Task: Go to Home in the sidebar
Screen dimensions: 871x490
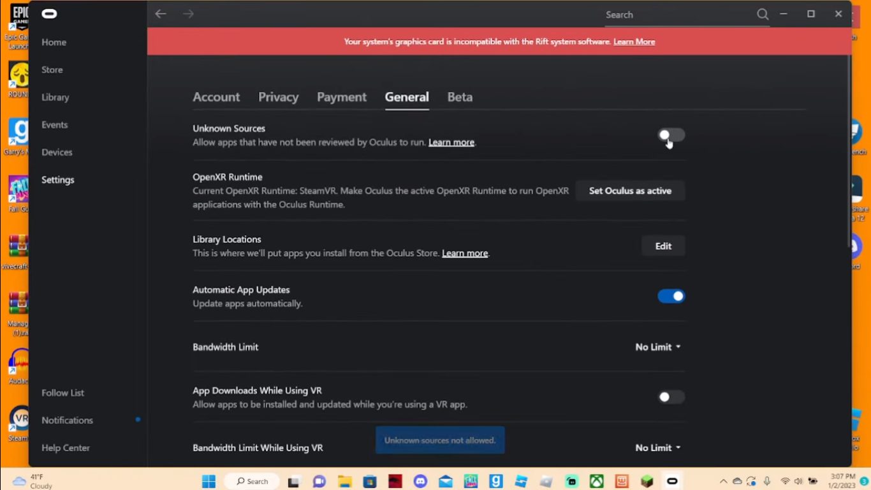Action: pyautogui.click(x=54, y=42)
